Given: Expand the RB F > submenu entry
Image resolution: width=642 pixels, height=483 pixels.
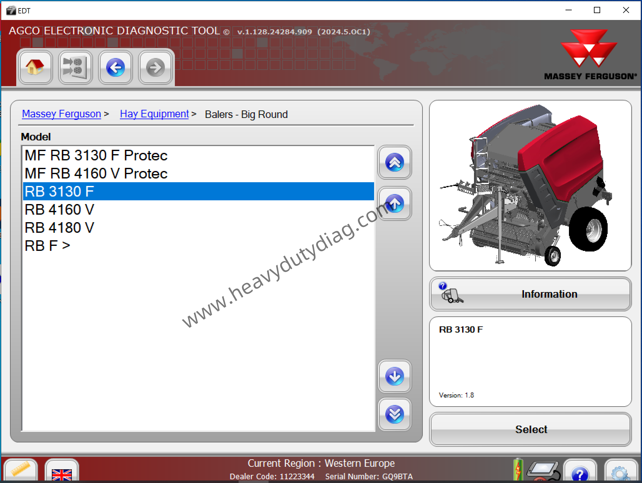Looking at the screenshot, I should click(x=199, y=246).
